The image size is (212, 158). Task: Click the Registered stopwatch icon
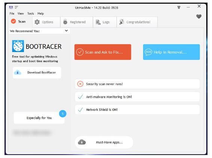coord(65,22)
